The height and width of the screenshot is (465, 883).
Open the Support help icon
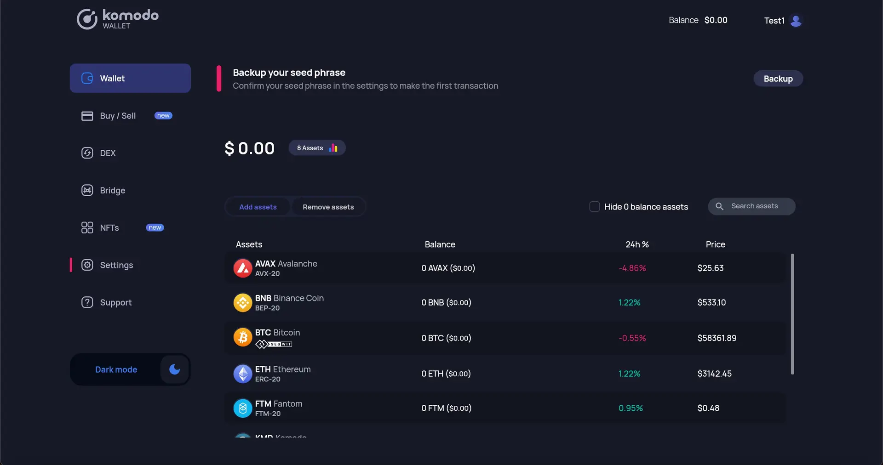tap(87, 302)
